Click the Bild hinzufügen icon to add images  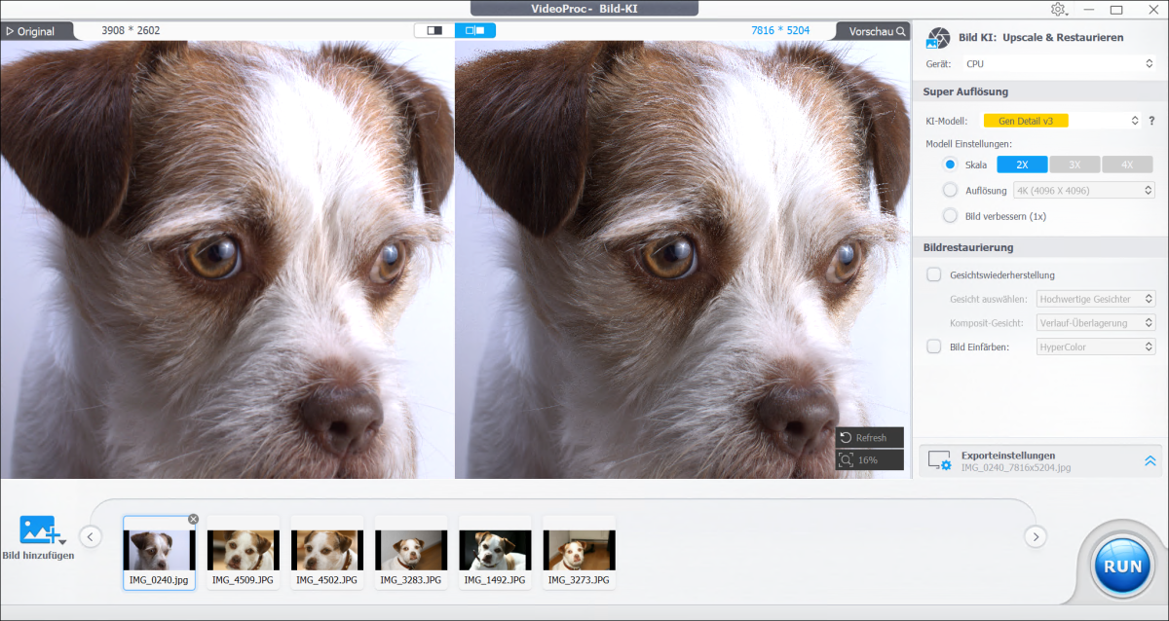point(40,530)
